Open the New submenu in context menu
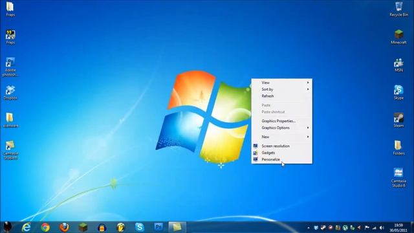The image size is (414, 233). (x=282, y=137)
